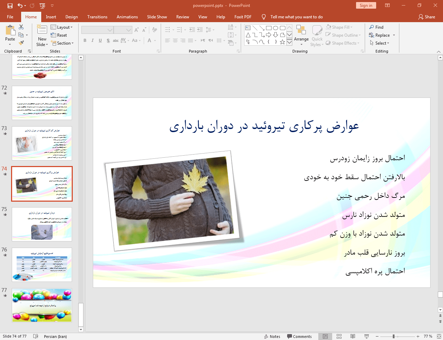This screenshot has height=340, width=443.
Task: Click Tell me what you want to do
Action: (296, 17)
